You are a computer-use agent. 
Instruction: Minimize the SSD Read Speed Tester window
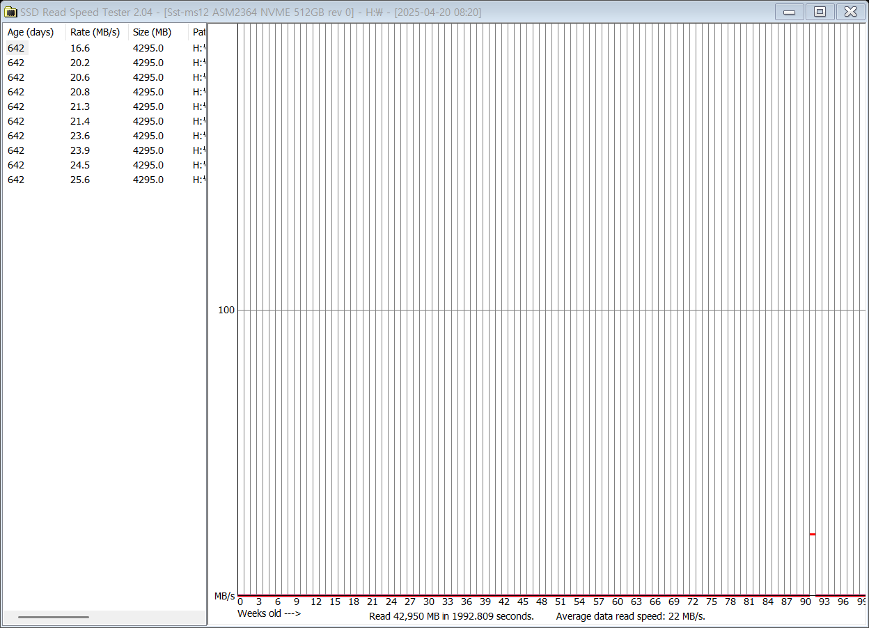[790, 12]
